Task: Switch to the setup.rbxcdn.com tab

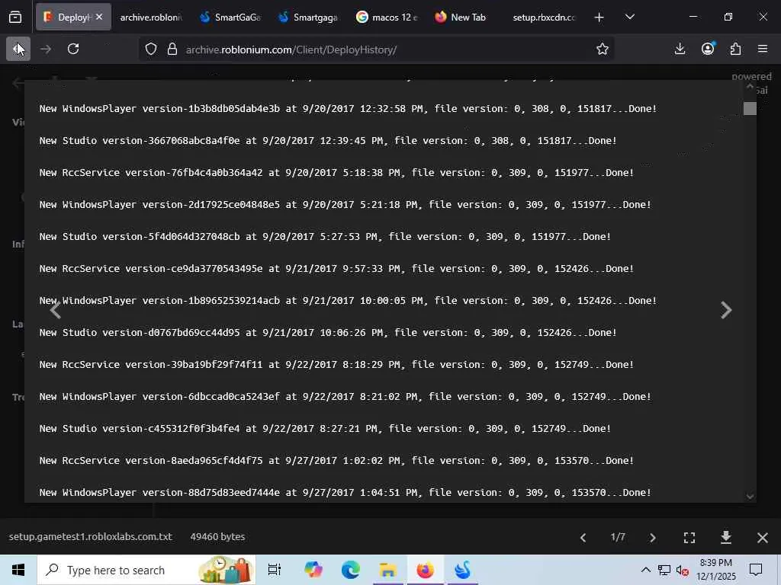Action: [545, 18]
